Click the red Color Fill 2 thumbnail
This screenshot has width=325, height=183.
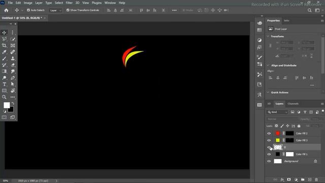[278, 133]
